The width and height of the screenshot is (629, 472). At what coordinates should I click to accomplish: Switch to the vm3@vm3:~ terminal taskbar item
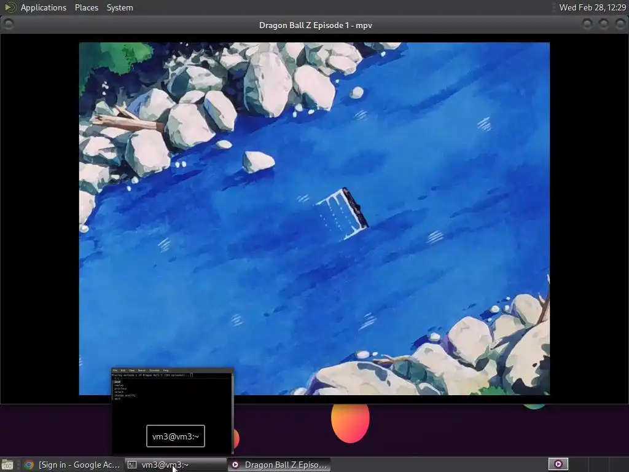tap(176, 465)
